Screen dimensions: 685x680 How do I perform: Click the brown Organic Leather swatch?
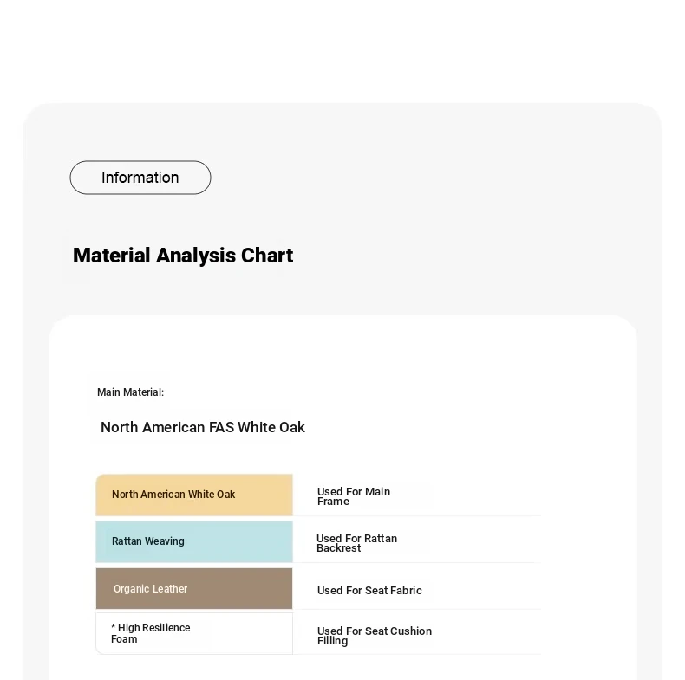[194, 588]
